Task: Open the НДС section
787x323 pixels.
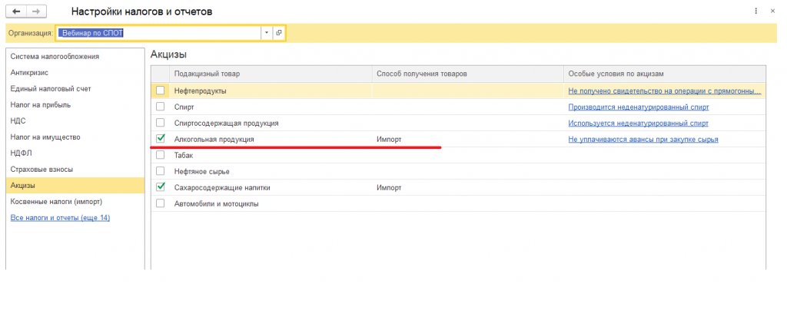Action: [75, 120]
